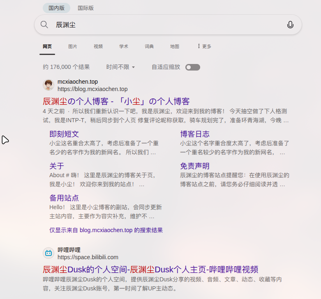Click the 约 176,000 个结果 count text
This screenshot has width=321, height=299.
[66, 67]
